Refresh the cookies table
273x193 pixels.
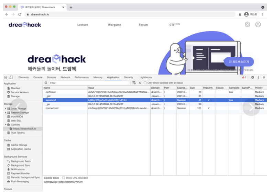pos(46,83)
